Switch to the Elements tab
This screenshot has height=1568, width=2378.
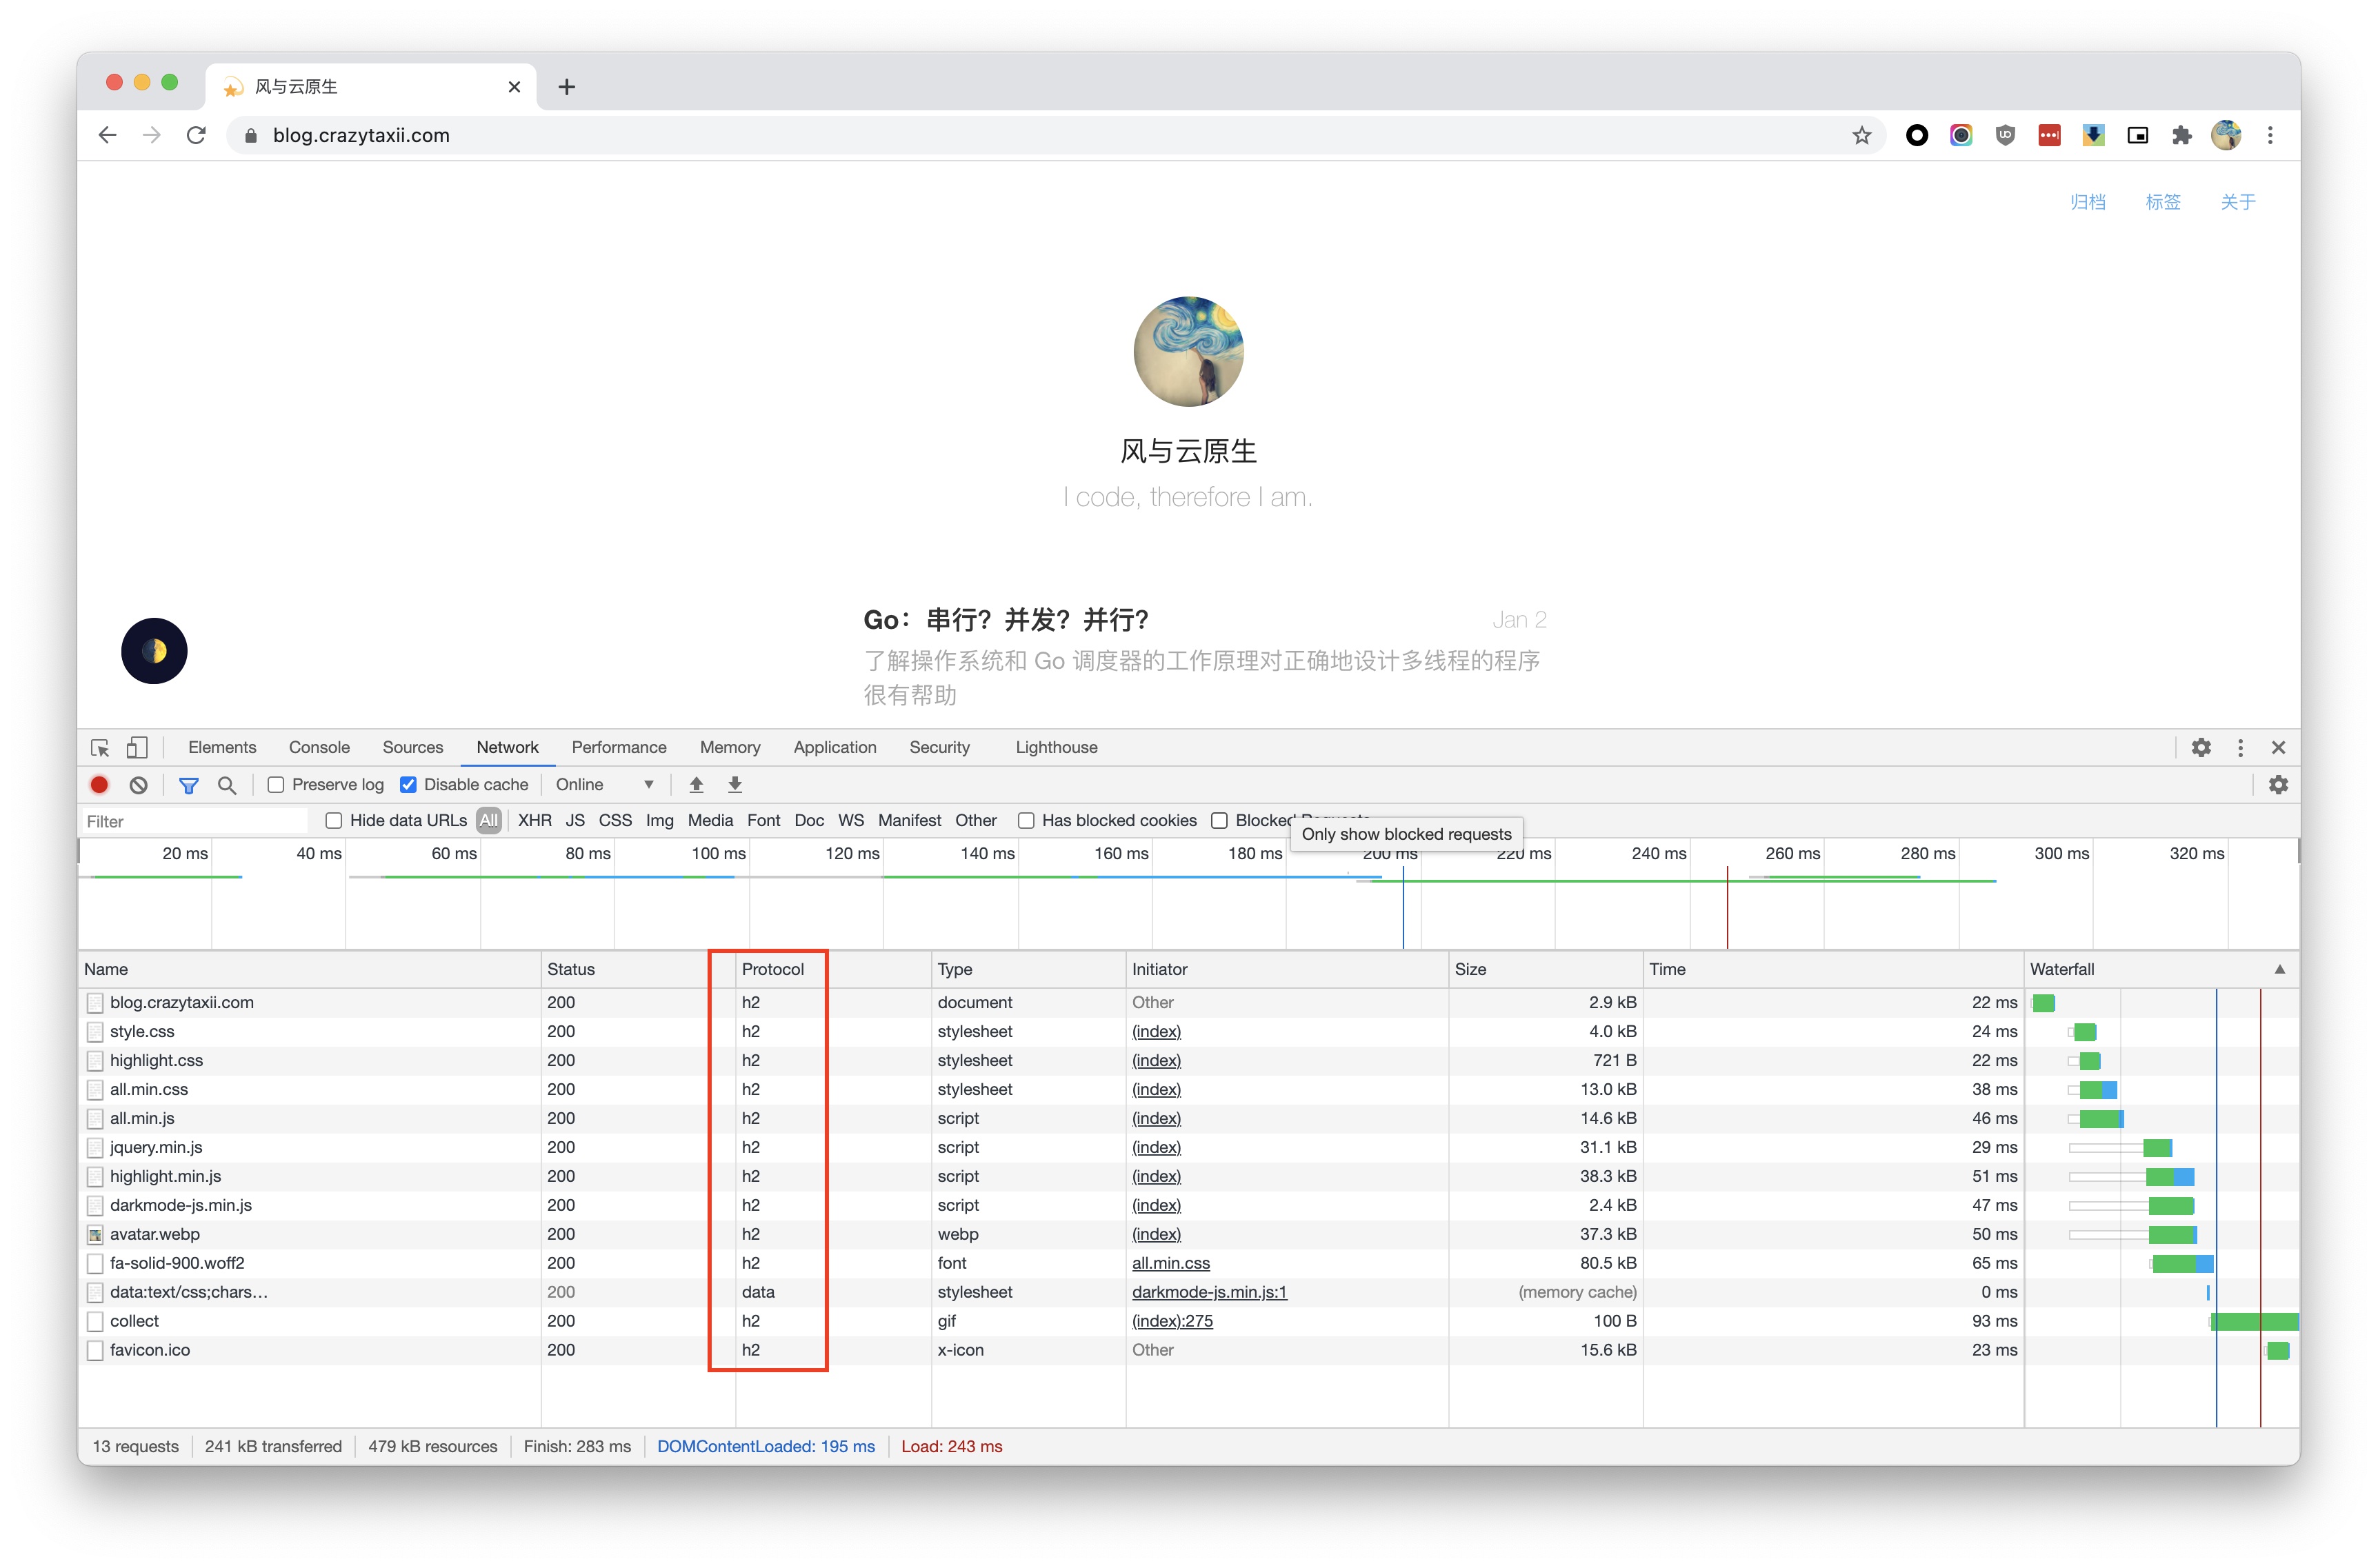(222, 747)
